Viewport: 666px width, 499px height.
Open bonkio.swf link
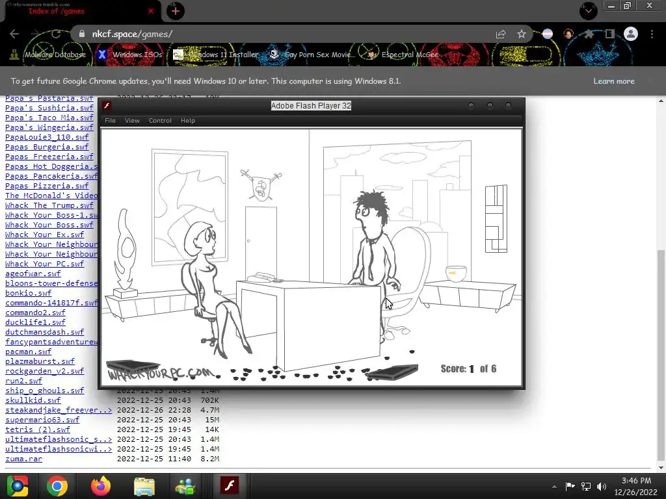(28, 293)
